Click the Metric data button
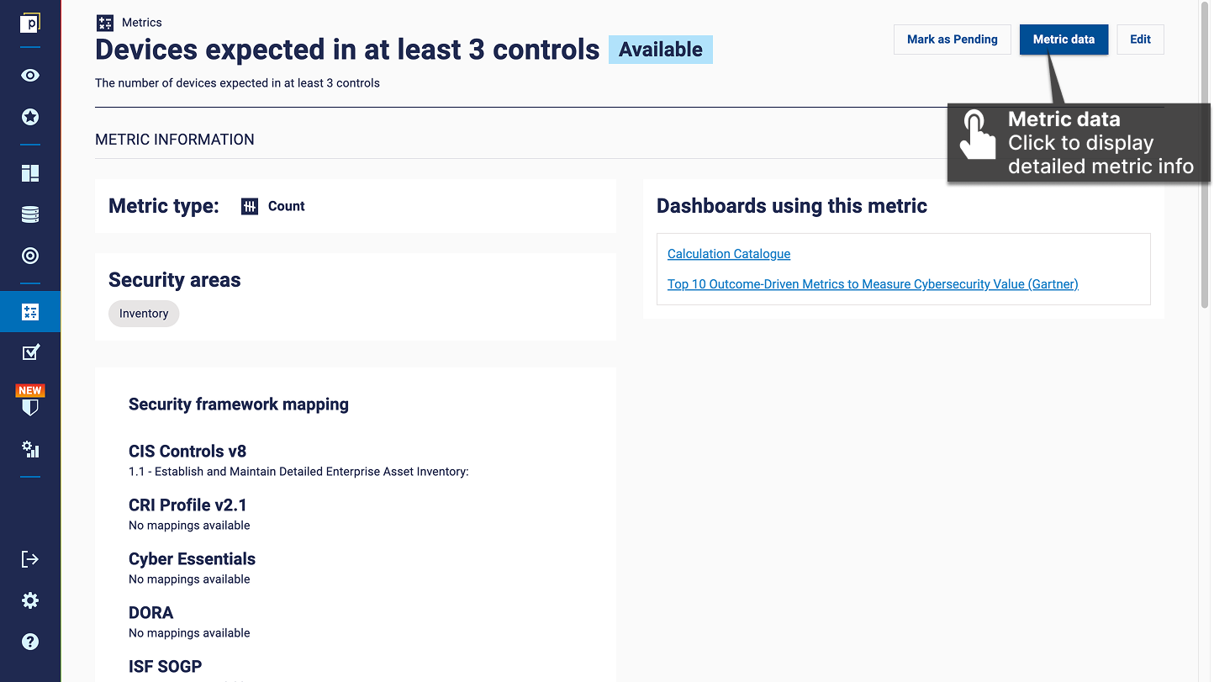Screen dimensions: 1214x682 coord(1064,40)
